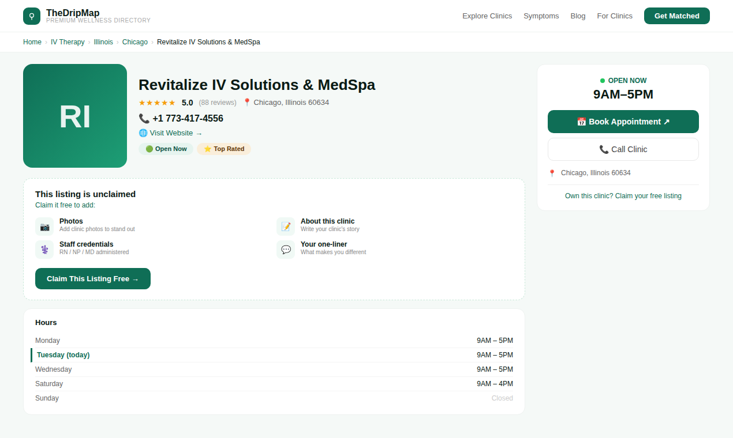Click Chicago, Illinois 60634 text in sidebar
The width and height of the screenshot is (733, 438).
click(x=596, y=173)
